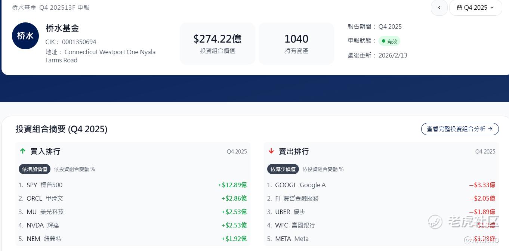Screen dimensions: 509x251
Task: Click the Connecticut Westport address text
Action: (101, 56)
